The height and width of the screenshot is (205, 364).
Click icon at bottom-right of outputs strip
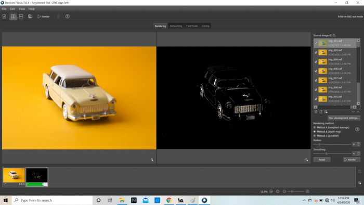point(360,183)
